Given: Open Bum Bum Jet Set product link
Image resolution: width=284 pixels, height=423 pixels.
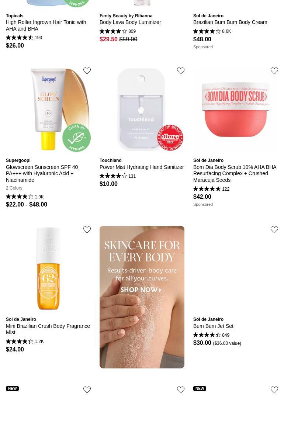Looking at the screenshot, I should pos(213,326).
